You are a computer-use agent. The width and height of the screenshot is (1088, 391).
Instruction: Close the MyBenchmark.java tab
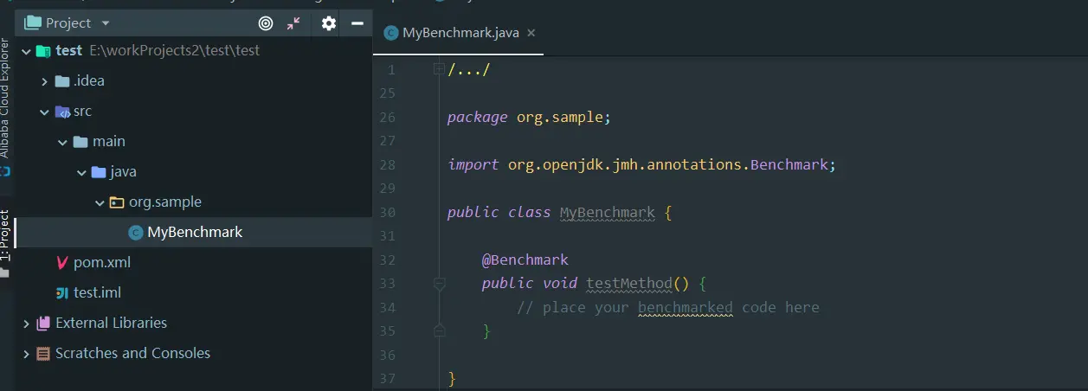pos(531,33)
